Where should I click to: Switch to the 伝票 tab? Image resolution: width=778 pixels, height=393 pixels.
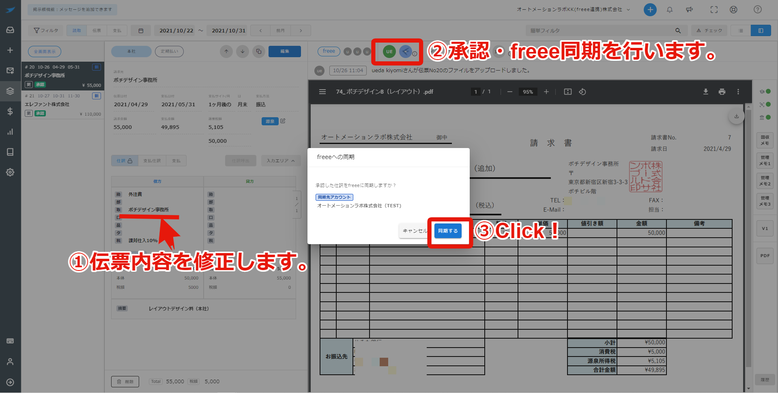click(x=97, y=30)
